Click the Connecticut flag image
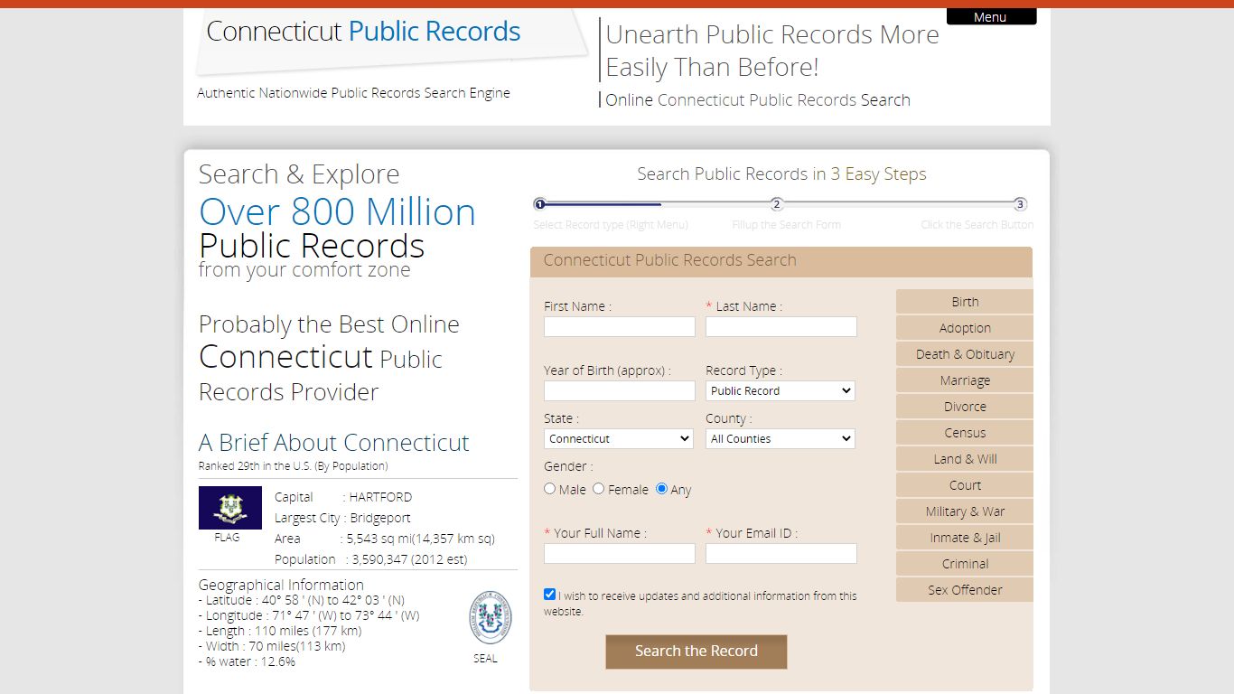 pyautogui.click(x=230, y=508)
